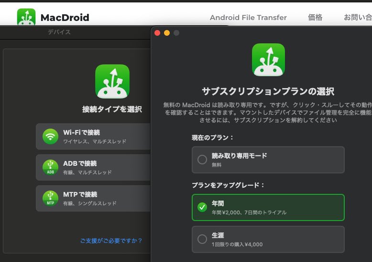
Task: Click the プランをアップグレード： label
Action: tap(228, 185)
